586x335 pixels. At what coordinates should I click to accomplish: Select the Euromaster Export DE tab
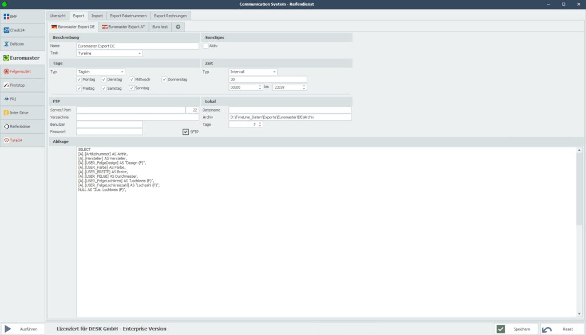coord(73,27)
